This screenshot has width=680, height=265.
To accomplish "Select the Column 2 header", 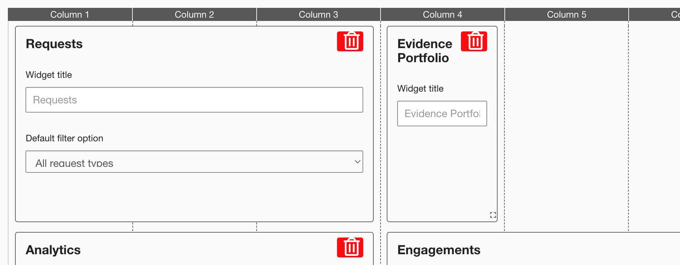I will [x=194, y=15].
